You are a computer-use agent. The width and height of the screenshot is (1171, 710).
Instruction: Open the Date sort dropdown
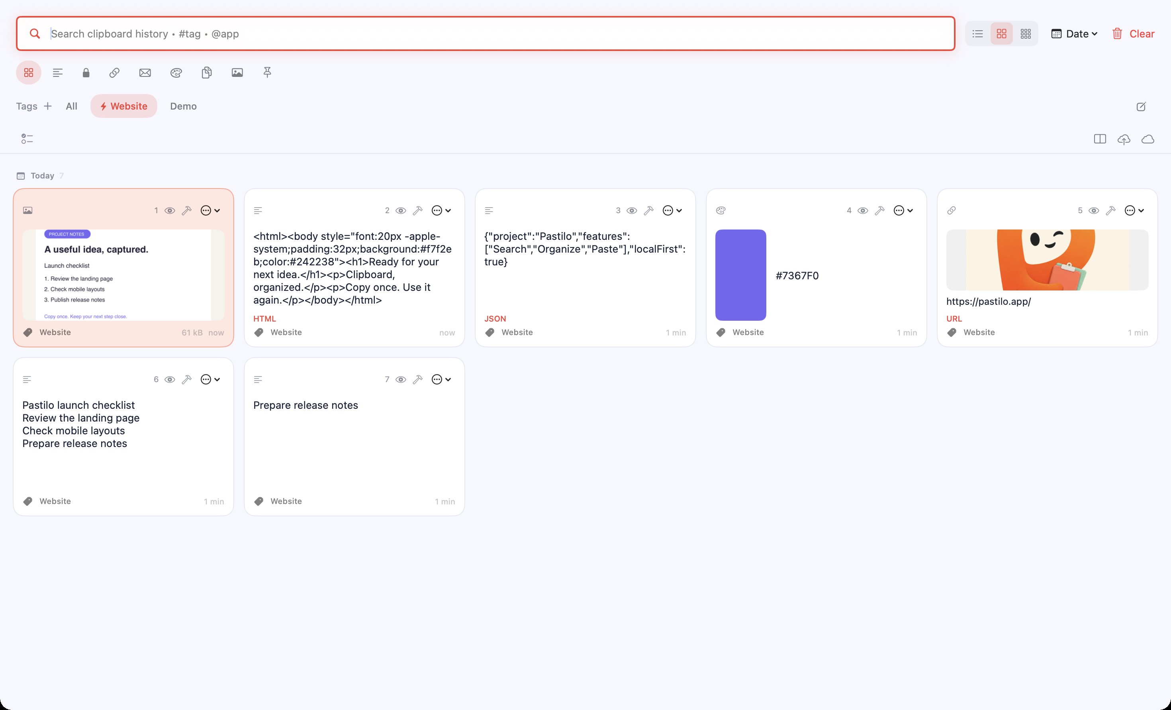1074,34
